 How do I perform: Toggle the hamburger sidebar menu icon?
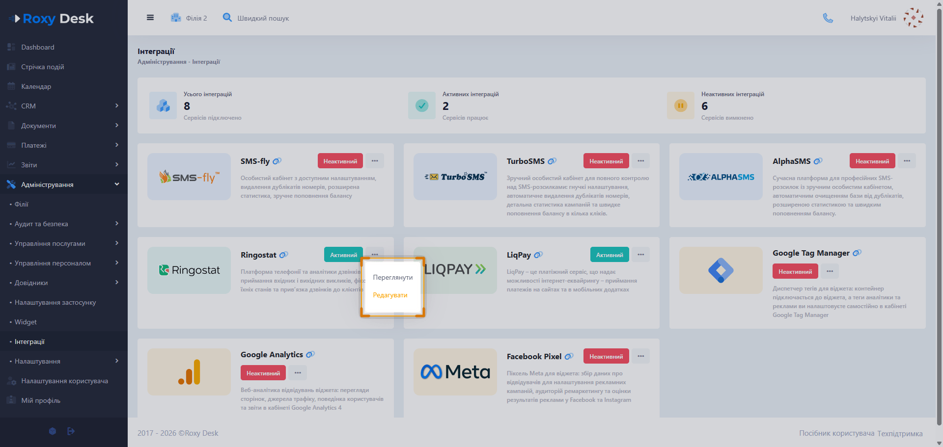pyautogui.click(x=150, y=18)
